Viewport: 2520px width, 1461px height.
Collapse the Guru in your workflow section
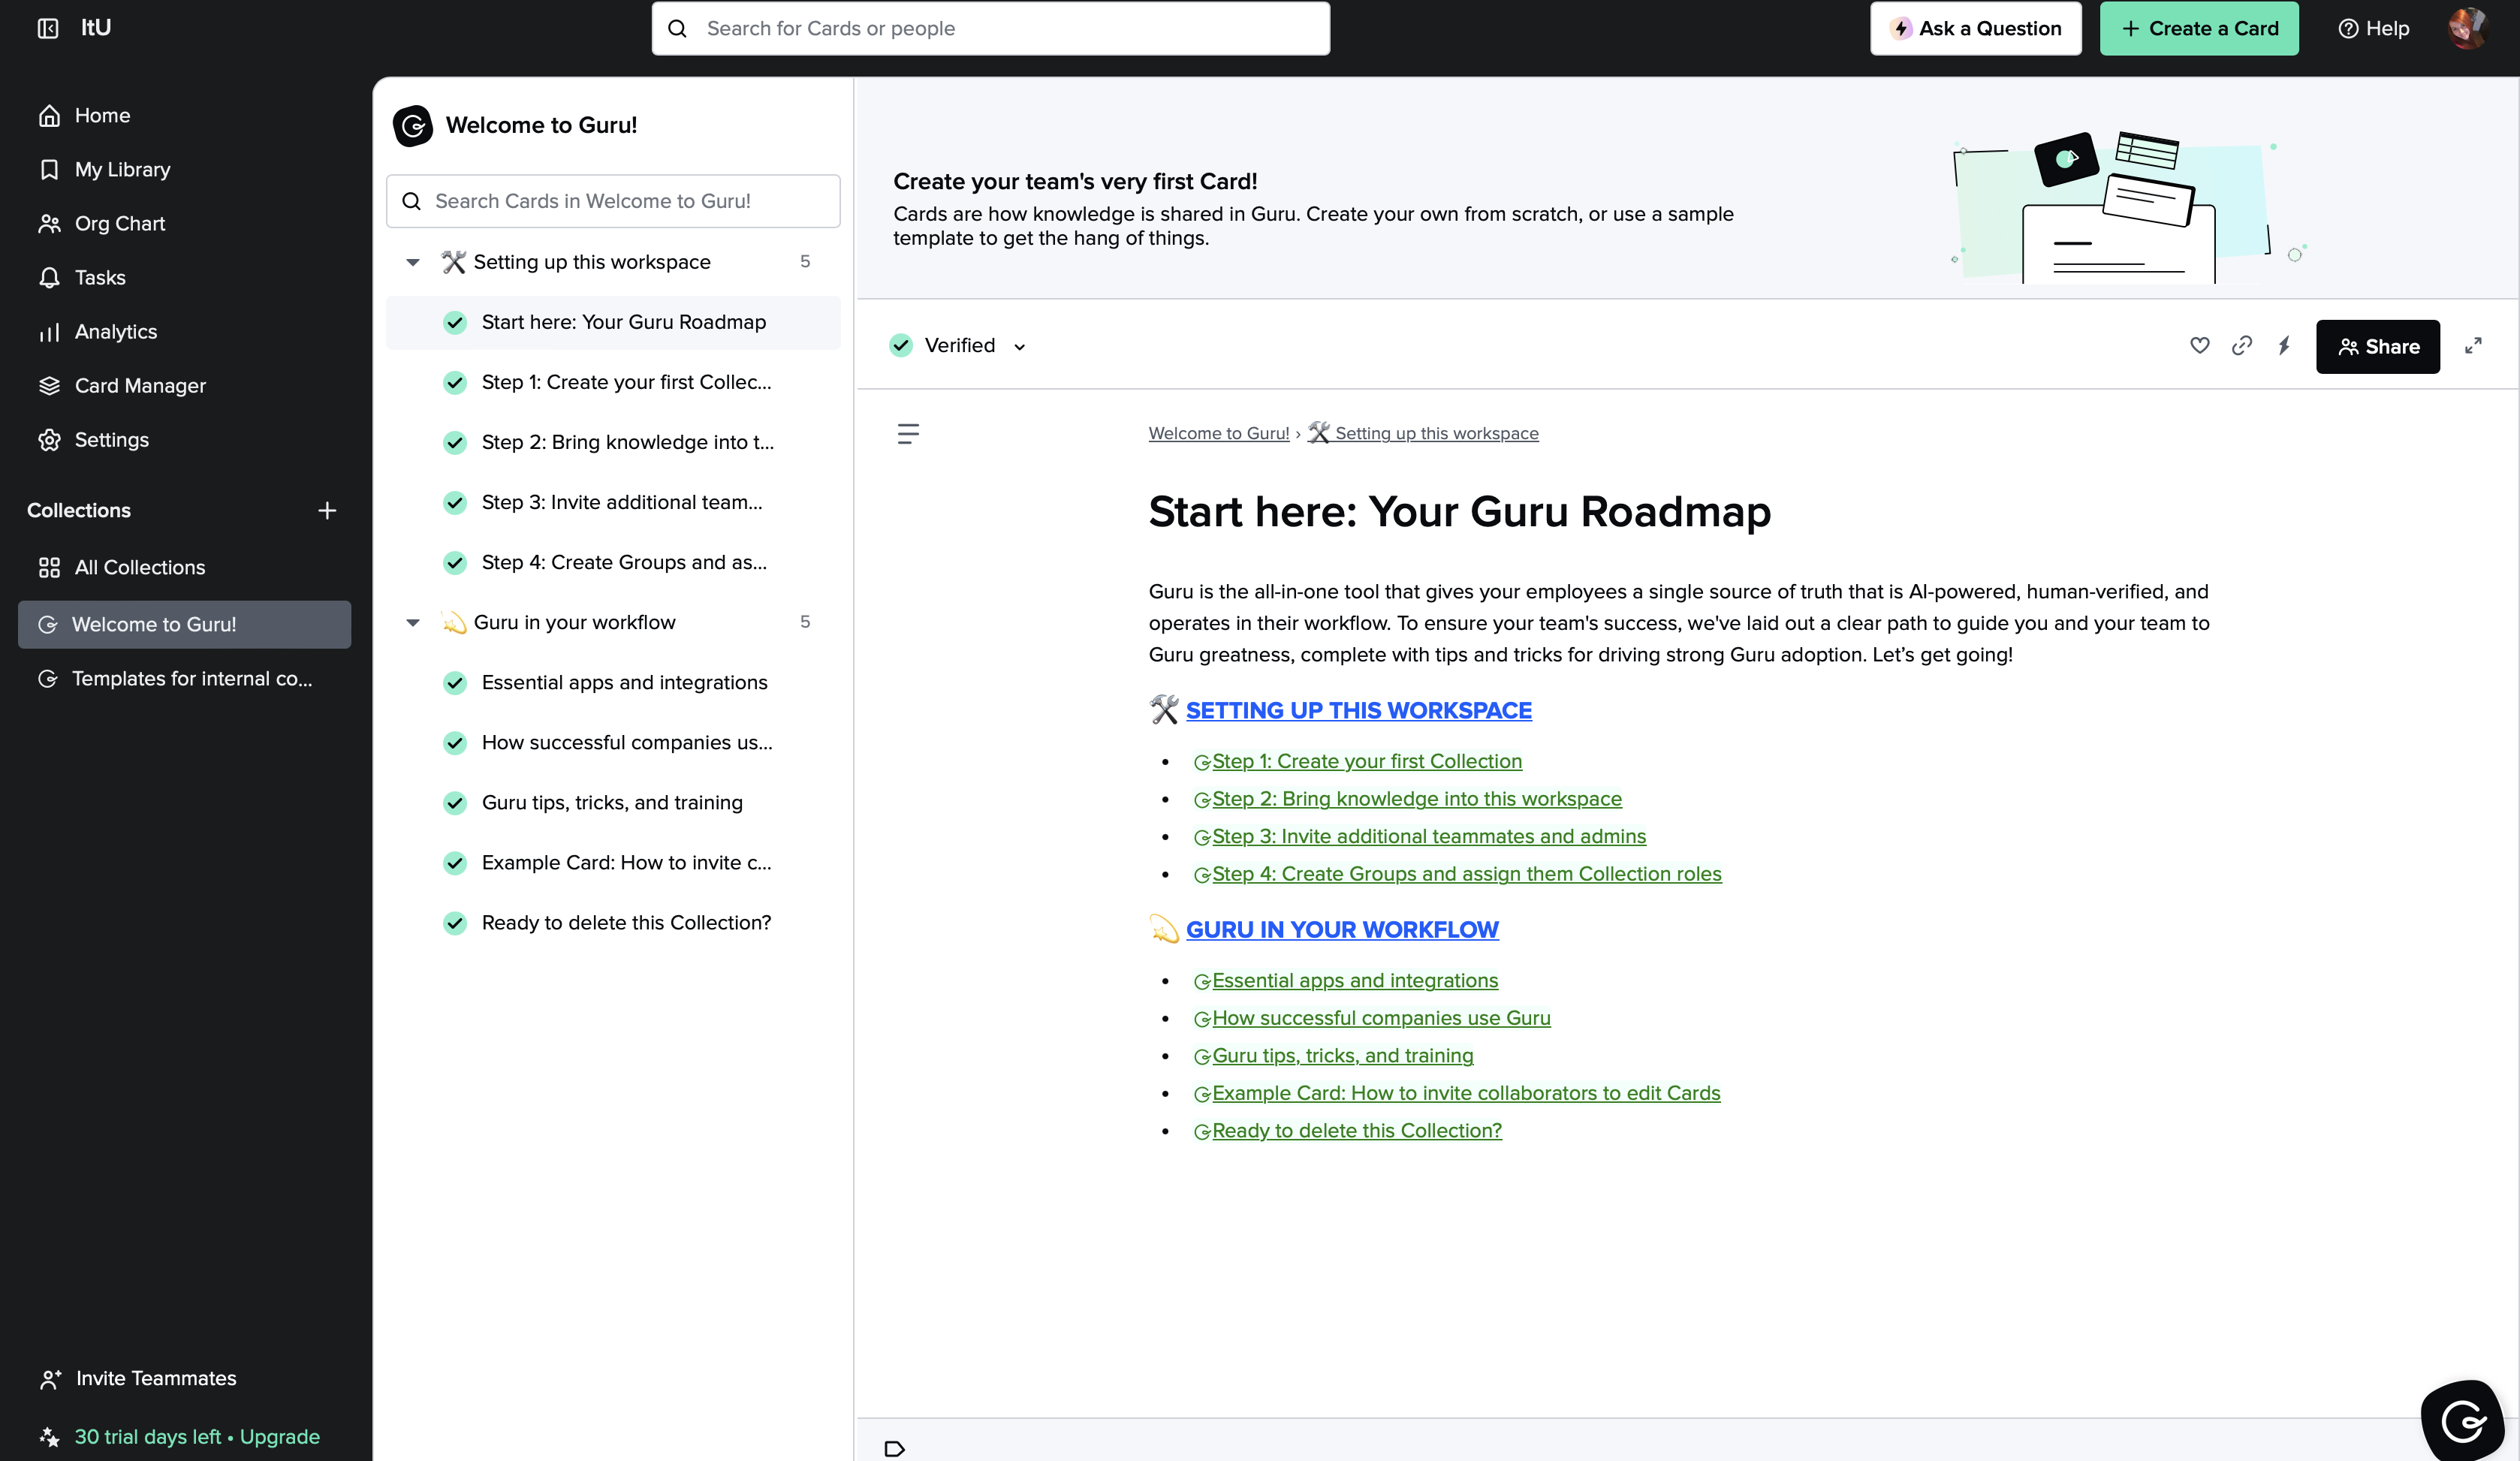point(412,622)
